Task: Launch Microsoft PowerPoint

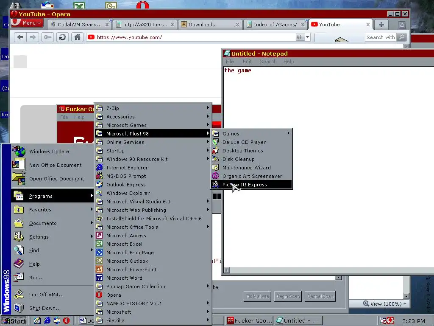Action: point(153,270)
